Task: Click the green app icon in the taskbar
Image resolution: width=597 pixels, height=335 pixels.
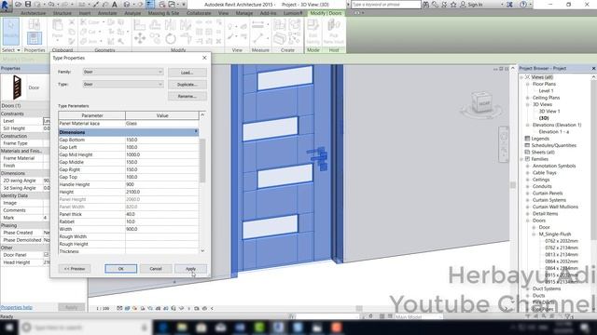Action: 259,327
